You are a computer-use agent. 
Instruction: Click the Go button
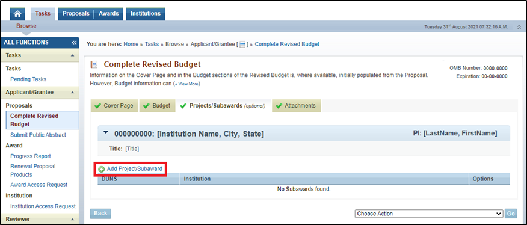pos(511,214)
